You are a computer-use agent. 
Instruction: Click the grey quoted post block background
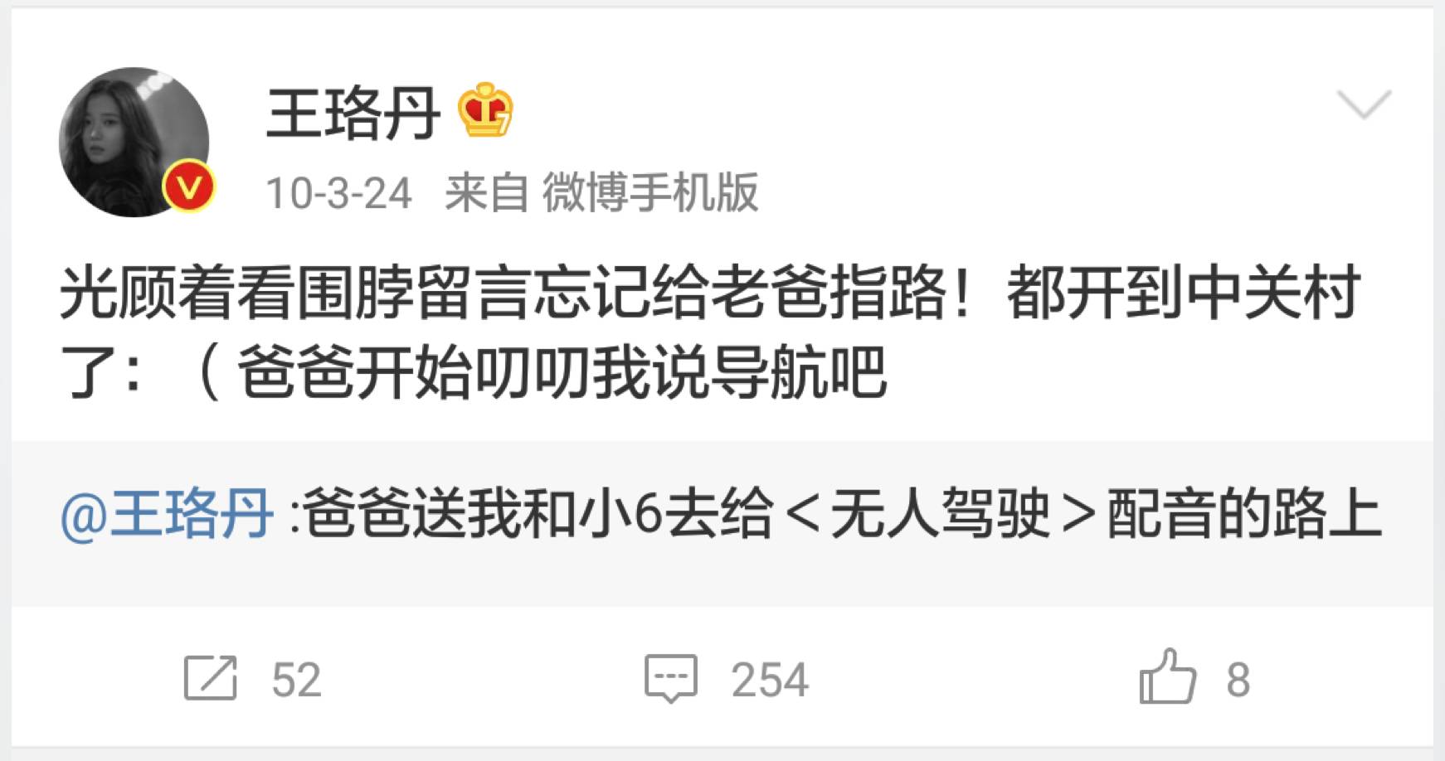(x=722, y=524)
